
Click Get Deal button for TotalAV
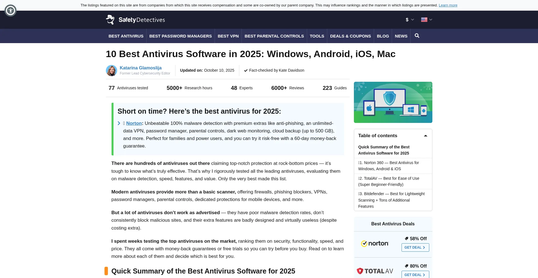415,275
